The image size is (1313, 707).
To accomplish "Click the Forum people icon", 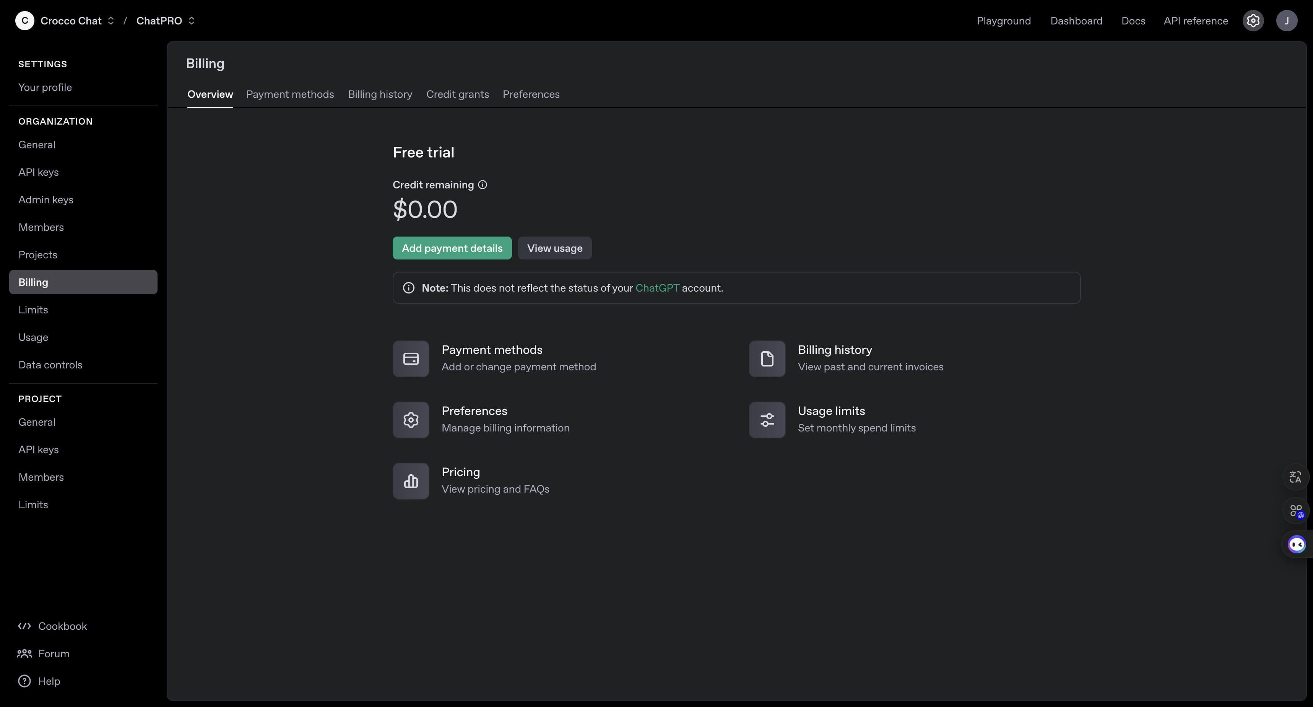I will 24,653.
